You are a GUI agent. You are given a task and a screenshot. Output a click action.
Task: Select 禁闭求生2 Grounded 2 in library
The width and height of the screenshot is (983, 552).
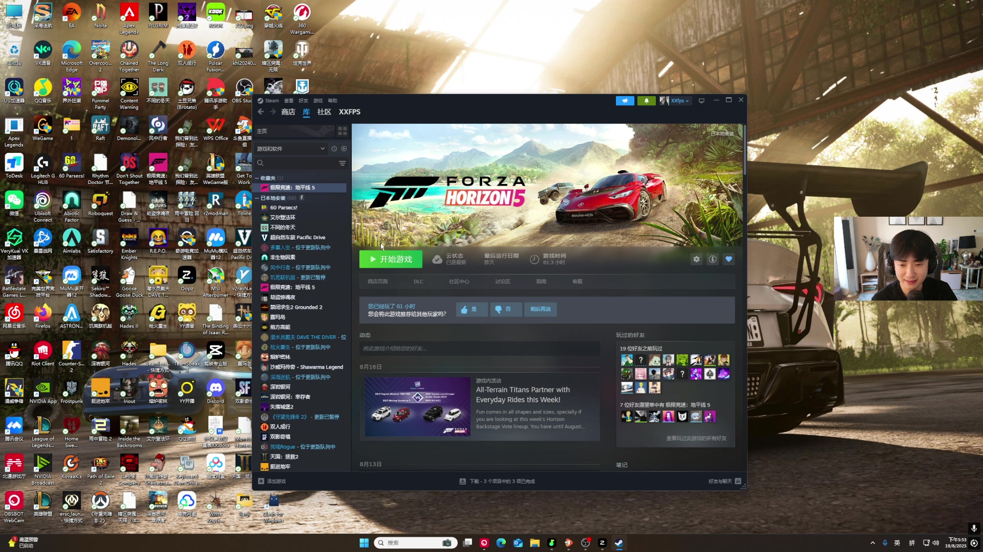pyautogui.click(x=296, y=307)
